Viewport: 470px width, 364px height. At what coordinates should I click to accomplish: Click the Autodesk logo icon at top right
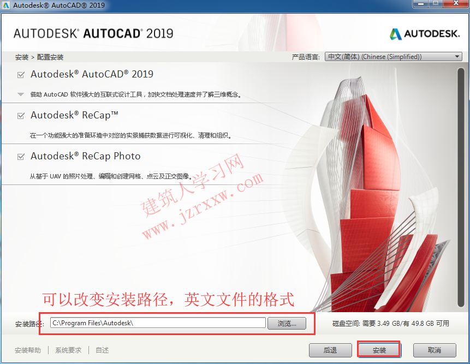pos(396,34)
